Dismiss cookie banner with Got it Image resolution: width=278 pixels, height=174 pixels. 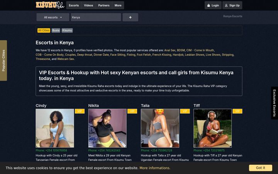261,168
